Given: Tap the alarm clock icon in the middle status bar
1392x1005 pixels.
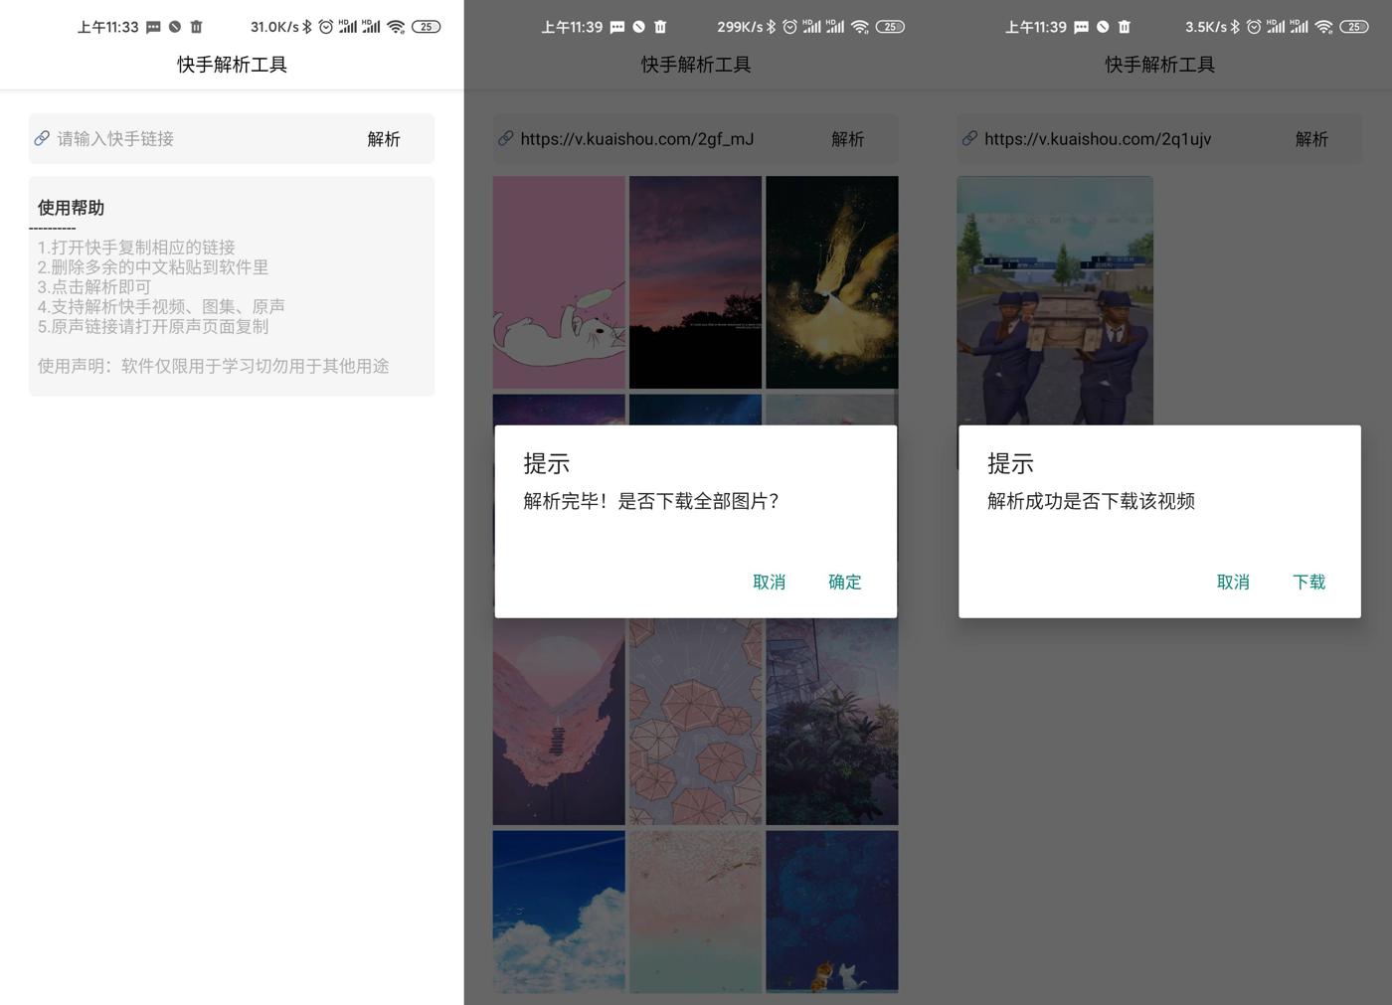Looking at the screenshot, I should coord(789,27).
